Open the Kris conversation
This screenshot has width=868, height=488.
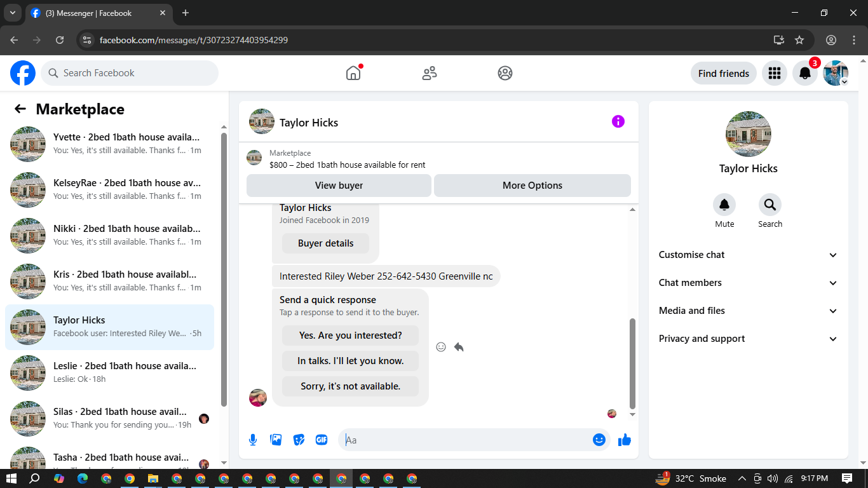[x=109, y=281]
